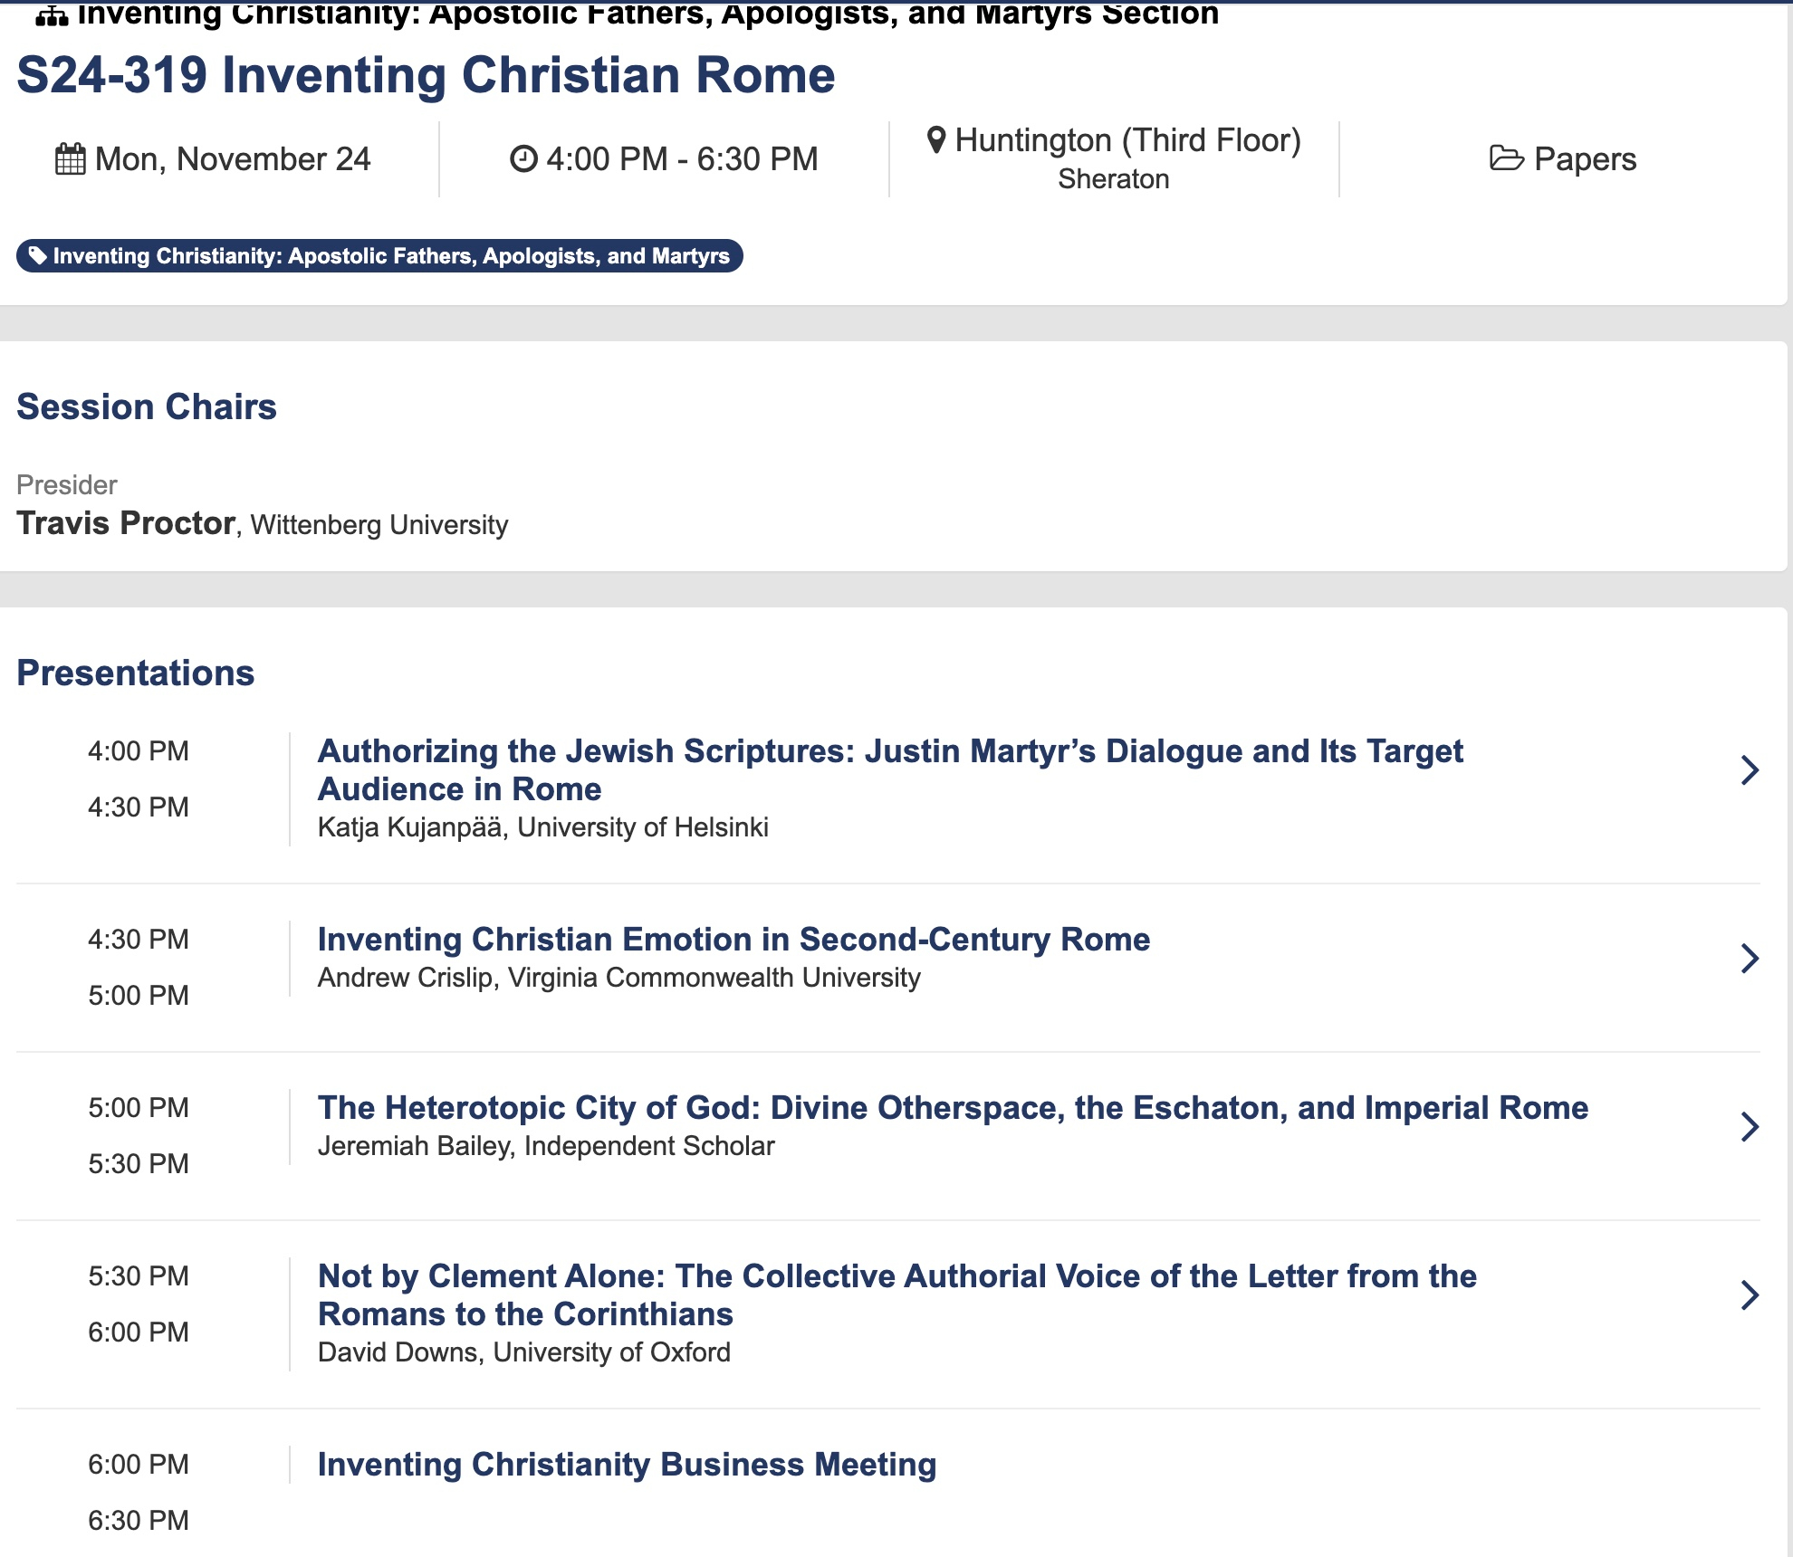The image size is (1793, 1557).
Task: Open Inventing Christian Emotion in Second-Century Rome
Action: [x=733, y=940]
